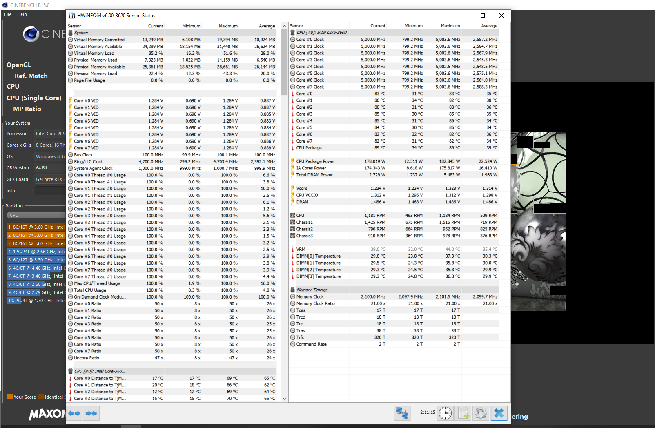Select the IA Cores Power row
Viewport: 655px width, 428px height.
tap(395, 168)
